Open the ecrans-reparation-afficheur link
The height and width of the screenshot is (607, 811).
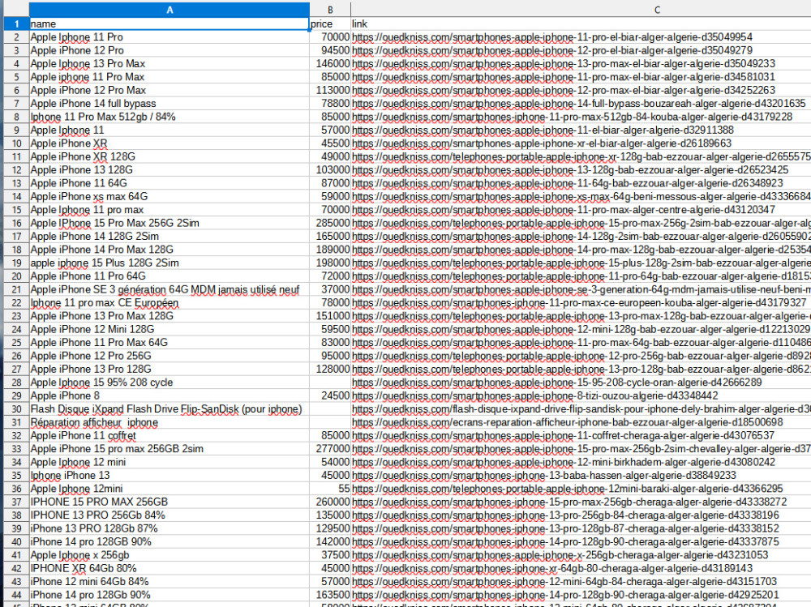pyautogui.click(x=568, y=422)
